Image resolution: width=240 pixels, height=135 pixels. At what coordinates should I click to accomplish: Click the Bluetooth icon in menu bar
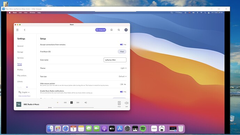(198, 13)
